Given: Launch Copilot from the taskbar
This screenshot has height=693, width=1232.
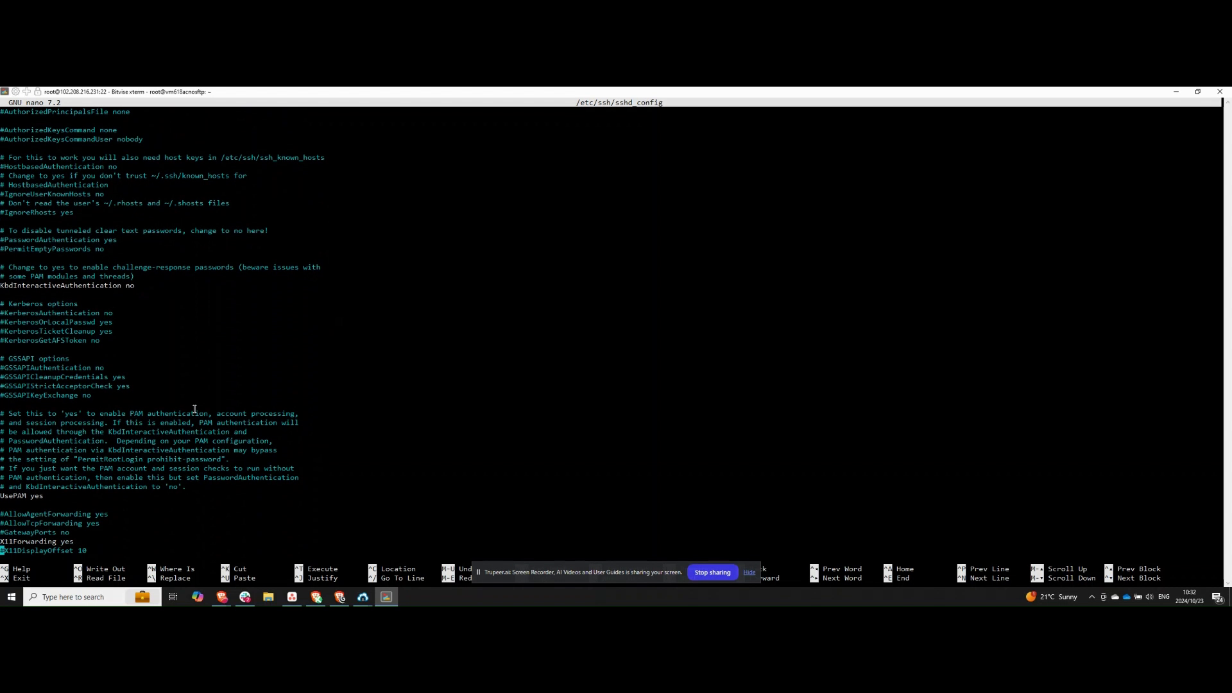Looking at the screenshot, I should [x=197, y=597].
